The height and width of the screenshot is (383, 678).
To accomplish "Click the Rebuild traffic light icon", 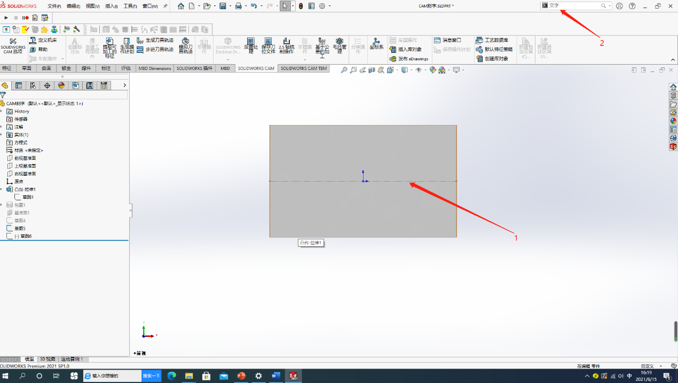I will (x=300, y=6).
